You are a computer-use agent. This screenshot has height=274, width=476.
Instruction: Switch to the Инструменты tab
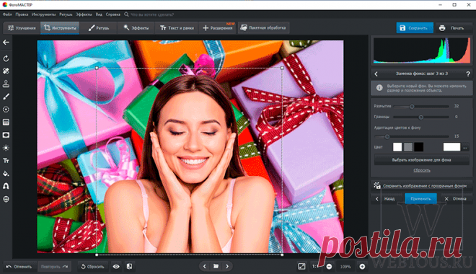60,28
